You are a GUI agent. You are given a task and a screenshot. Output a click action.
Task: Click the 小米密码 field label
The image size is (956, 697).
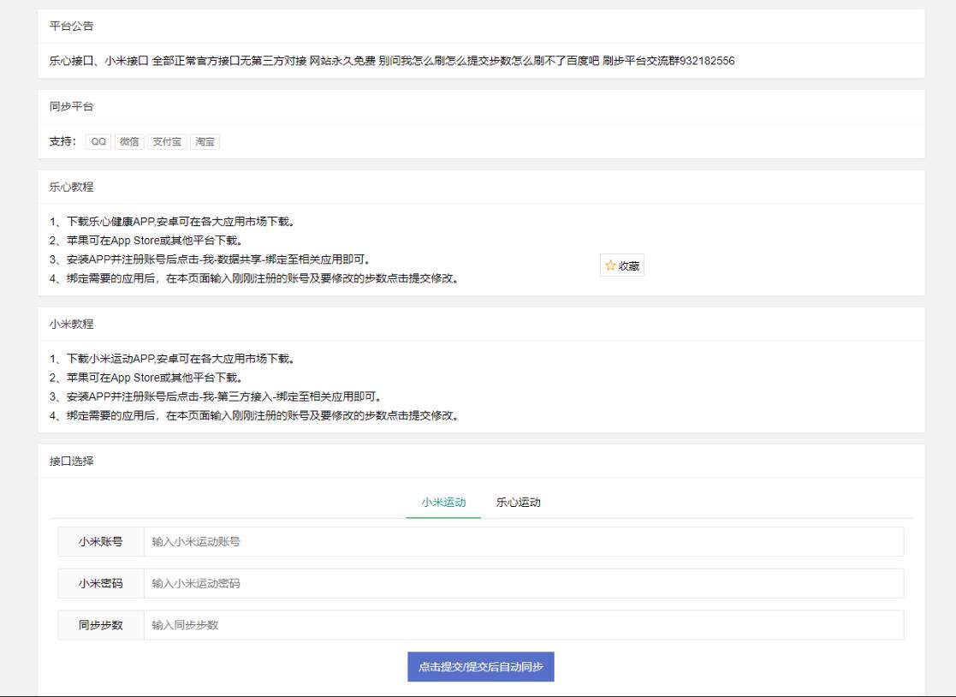101,584
